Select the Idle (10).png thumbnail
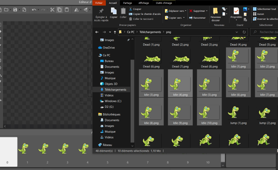Viewport: 278px width, 170px height. [x=209, y=112]
